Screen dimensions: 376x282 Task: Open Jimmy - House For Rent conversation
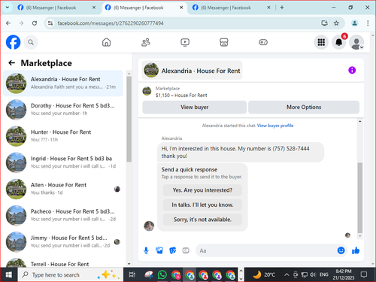(63, 241)
